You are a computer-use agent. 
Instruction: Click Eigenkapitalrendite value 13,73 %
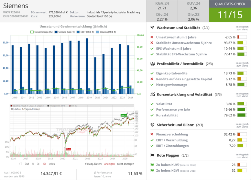(230, 73)
